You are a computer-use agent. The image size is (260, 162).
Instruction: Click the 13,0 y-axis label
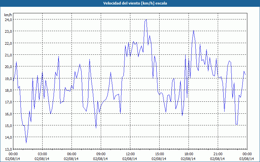pyautogui.click(x=8, y=149)
